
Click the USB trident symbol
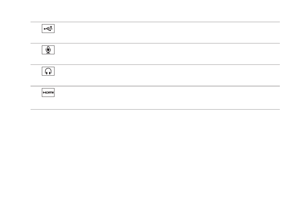[x=48, y=29]
